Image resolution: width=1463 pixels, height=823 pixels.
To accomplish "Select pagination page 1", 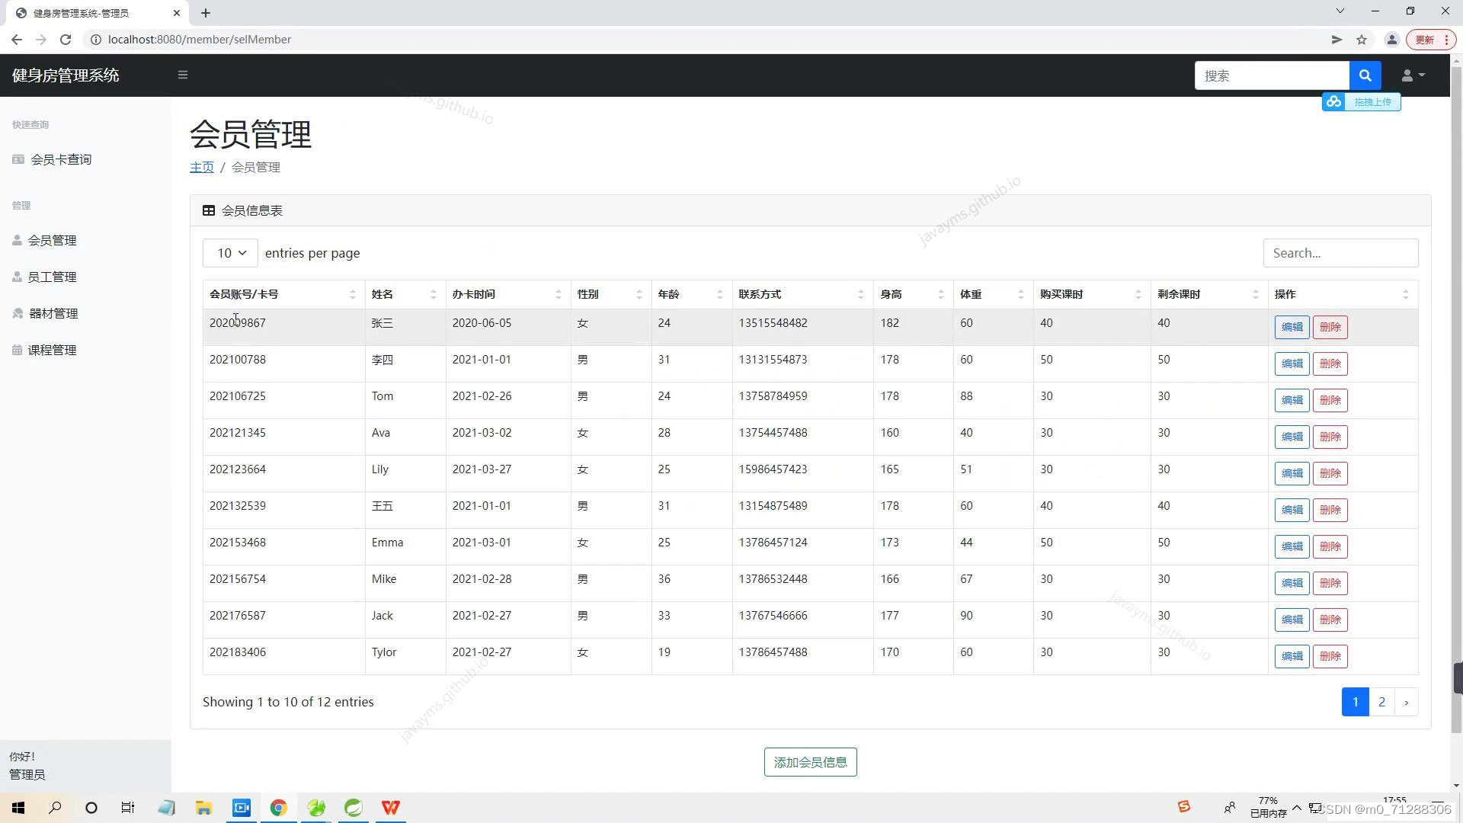I will point(1355,702).
